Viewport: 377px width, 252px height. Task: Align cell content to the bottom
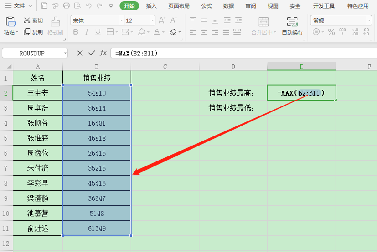[x=215, y=20]
